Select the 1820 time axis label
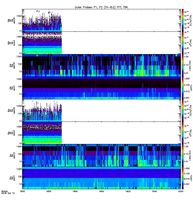Screen dimensions: 193x206 [x=49, y=191]
